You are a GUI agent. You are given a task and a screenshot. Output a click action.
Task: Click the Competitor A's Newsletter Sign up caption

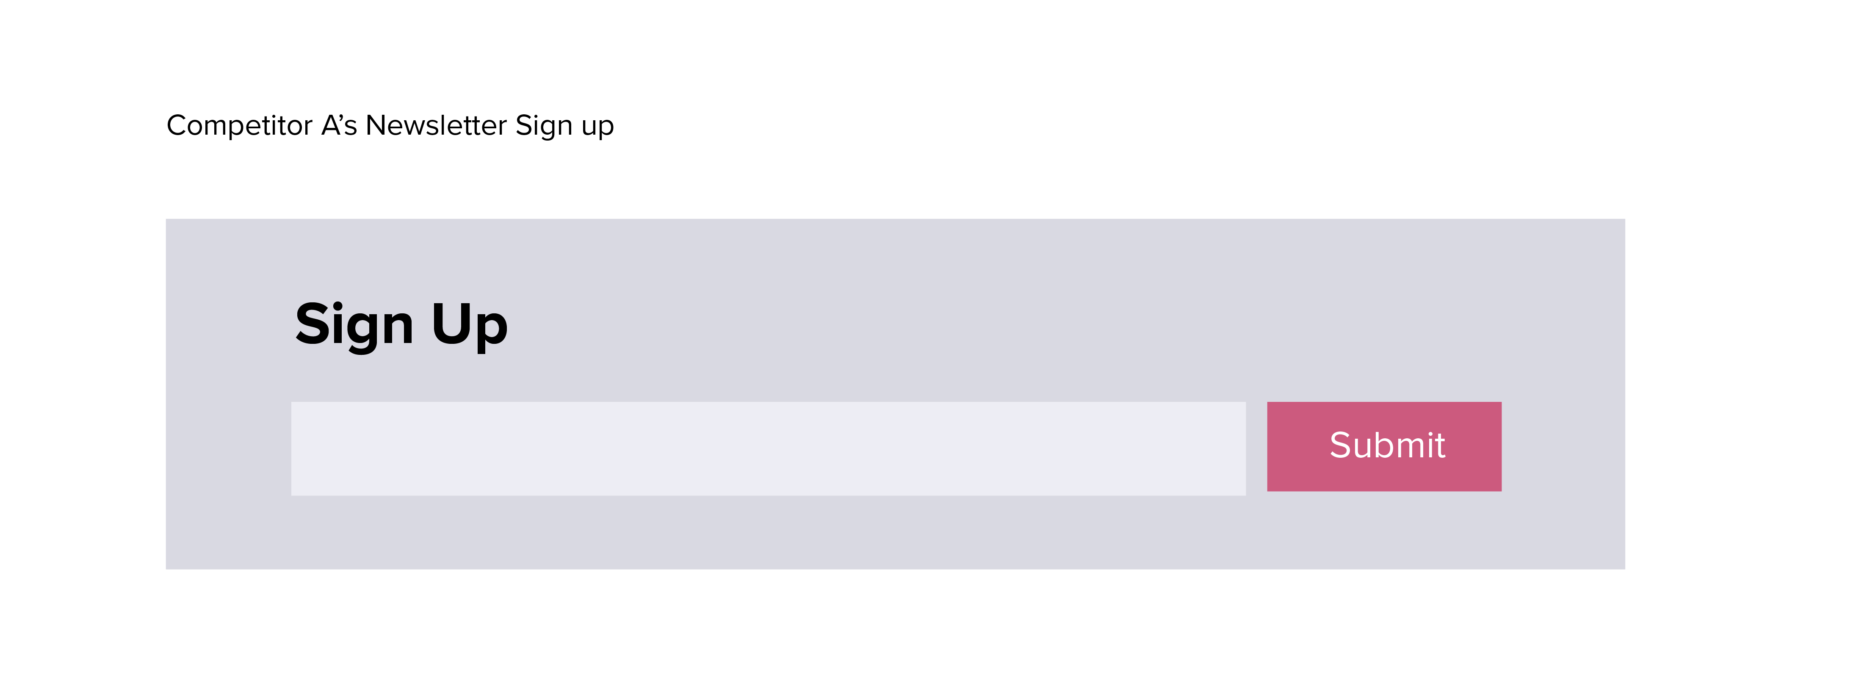point(390,125)
